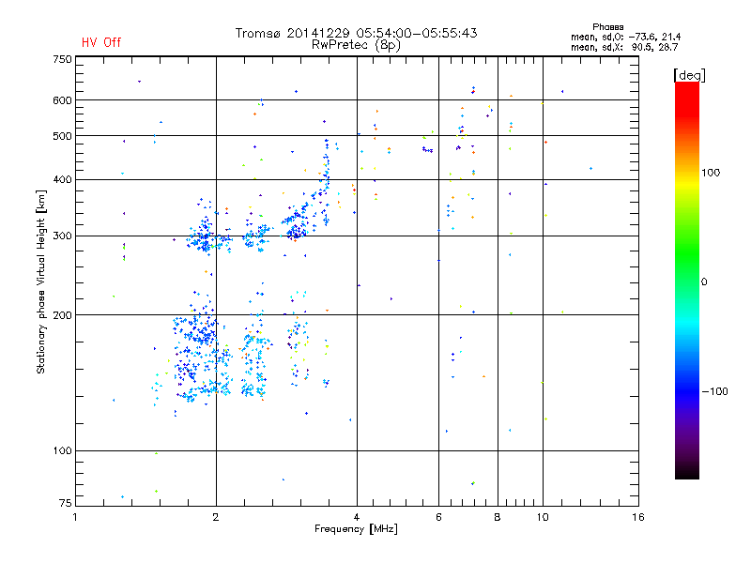Click the '75' height axis label

click(66, 503)
